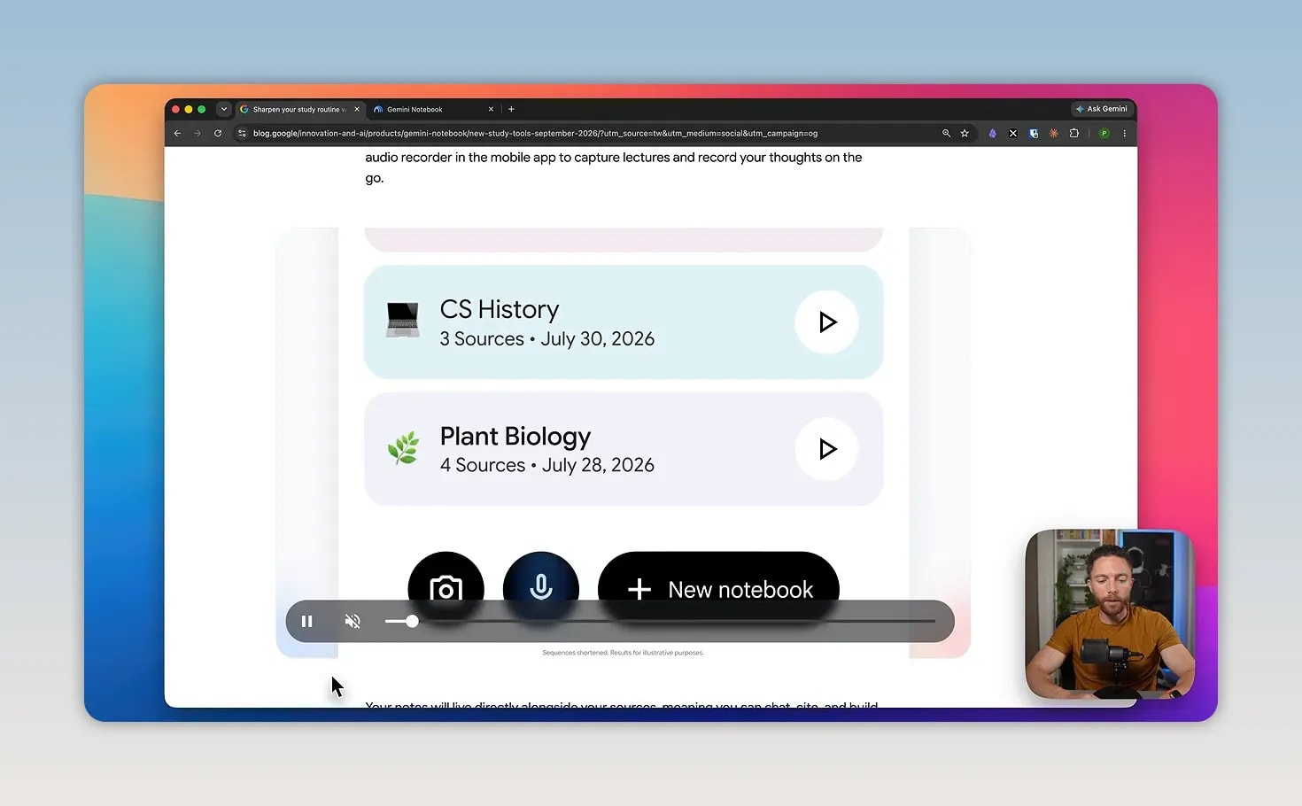Close the Sharpen your study routine tab
The height and width of the screenshot is (806, 1302).
click(357, 109)
